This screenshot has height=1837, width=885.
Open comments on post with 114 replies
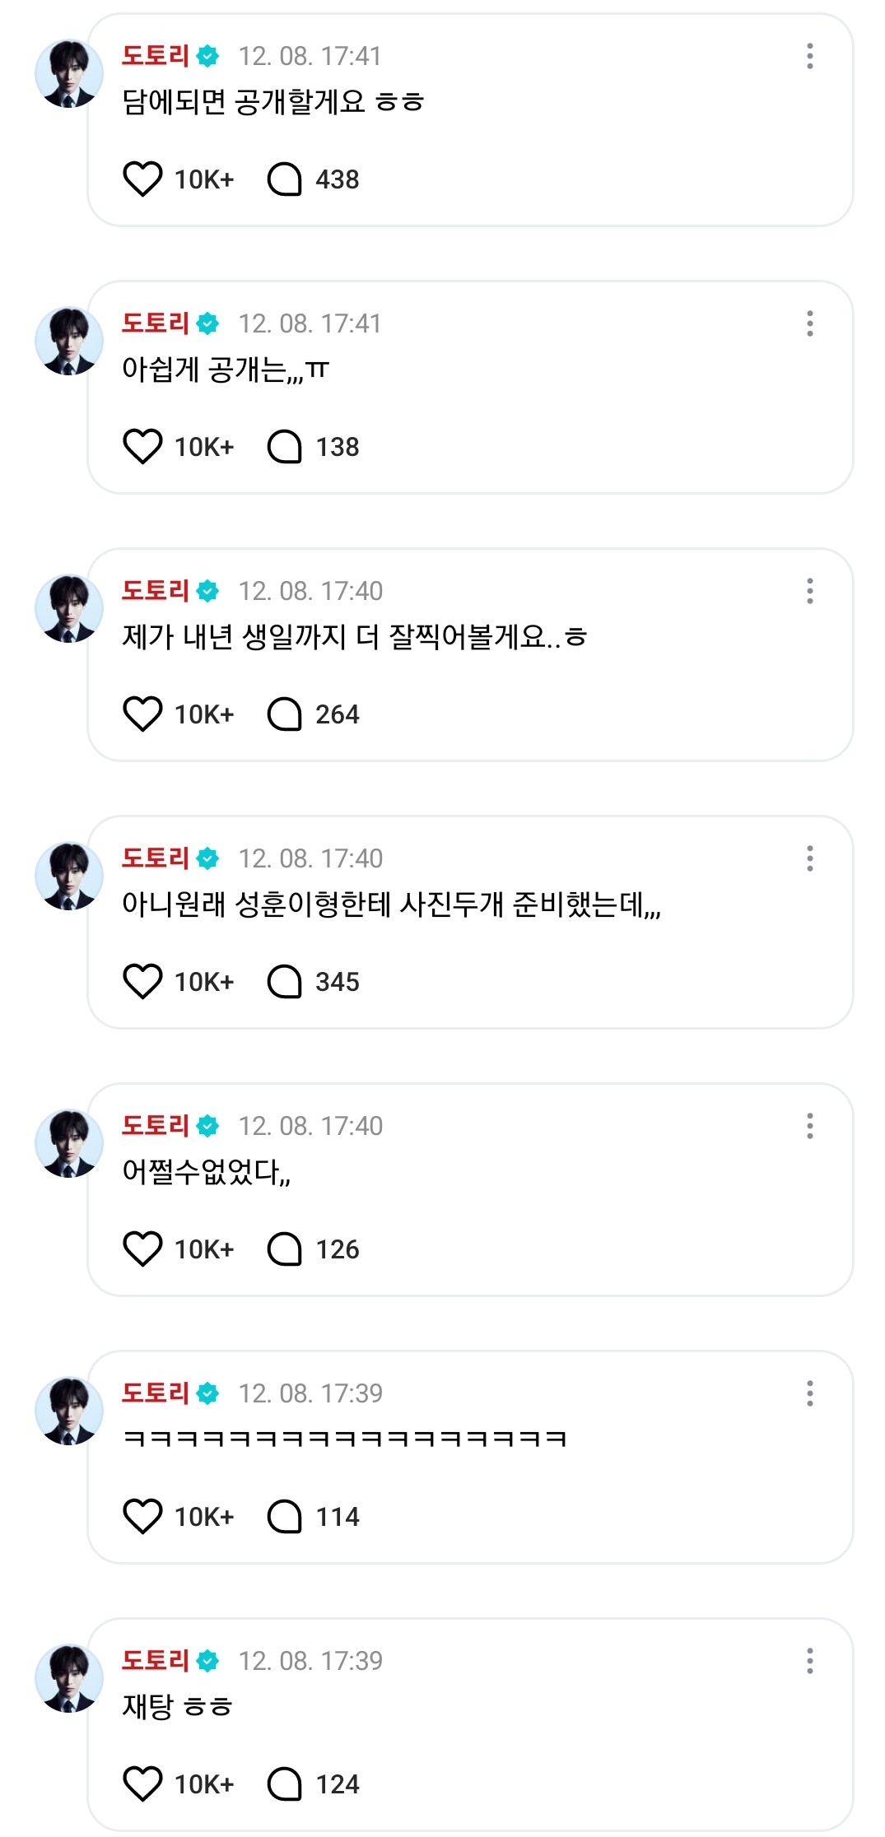tap(285, 1517)
